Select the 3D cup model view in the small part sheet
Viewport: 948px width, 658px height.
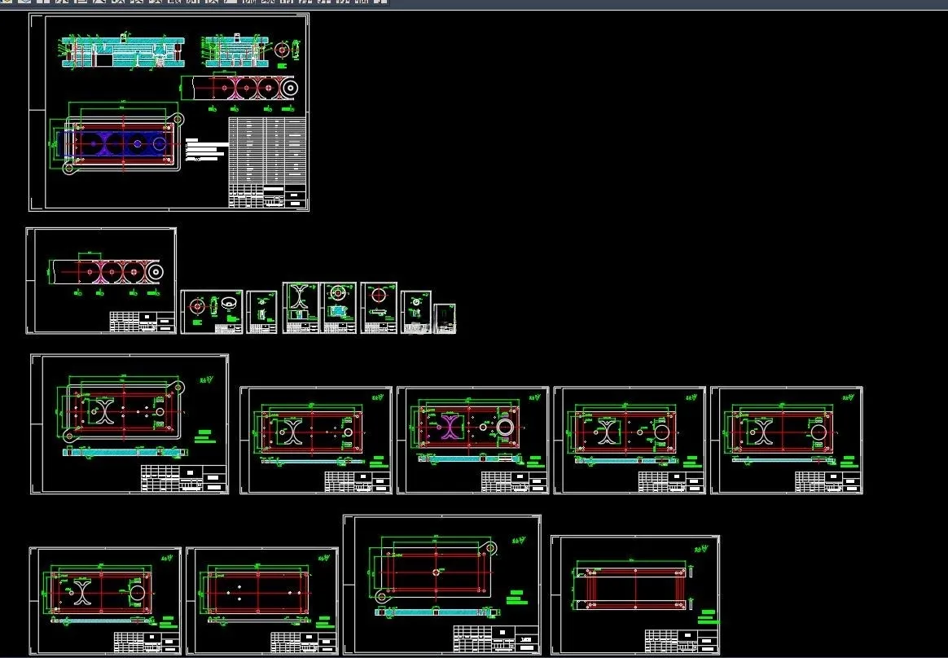(x=230, y=302)
